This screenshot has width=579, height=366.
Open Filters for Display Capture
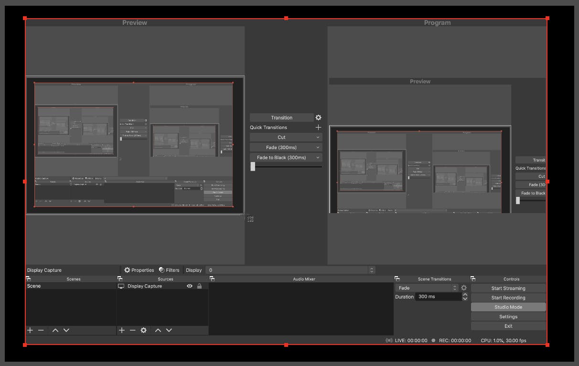coord(169,270)
